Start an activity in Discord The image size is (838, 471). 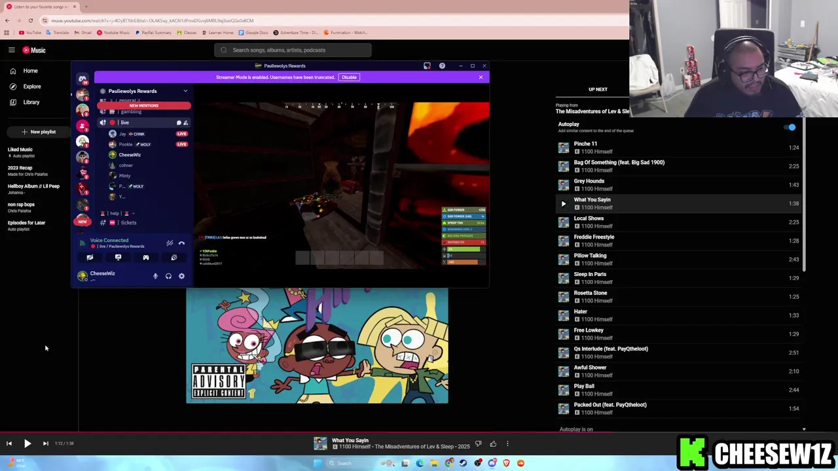(x=146, y=258)
